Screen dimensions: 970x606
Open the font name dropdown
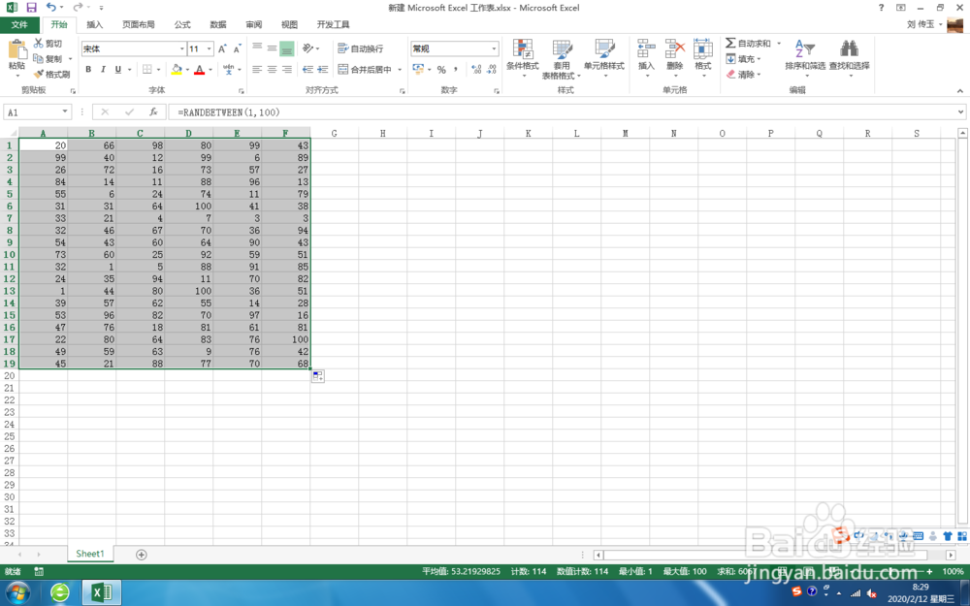(181, 48)
